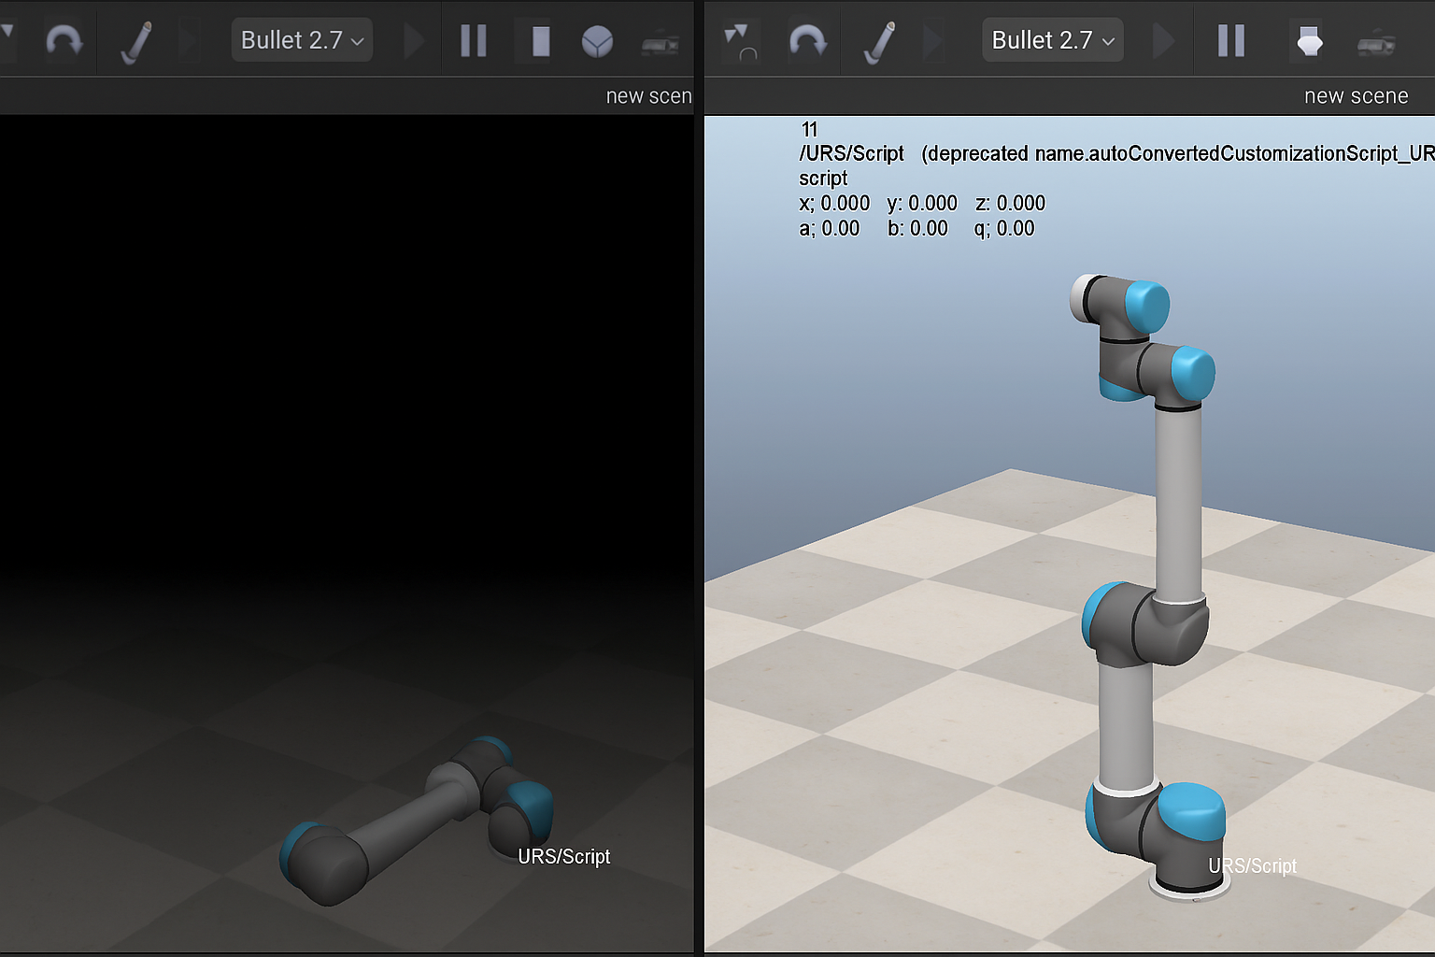Open the Bullet 2.7 engine dropdown on left
The width and height of the screenshot is (1435, 957).
302,40
